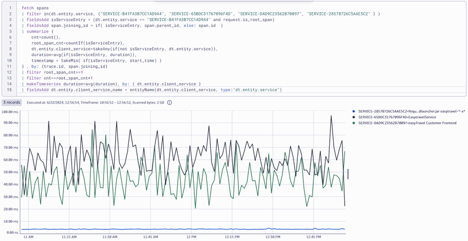
Task: Click the "timestamp = takeMin(" line
Action: (x=96, y=61)
